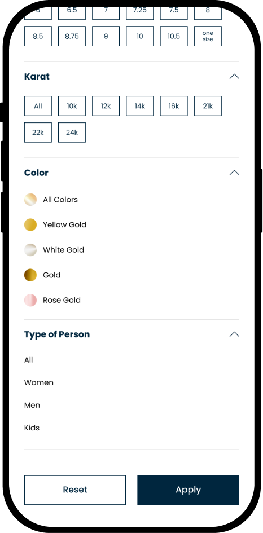Toggle the 24k karat filter
Screen dimensions: 263x533
pyautogui.click(x=72, y=132)
